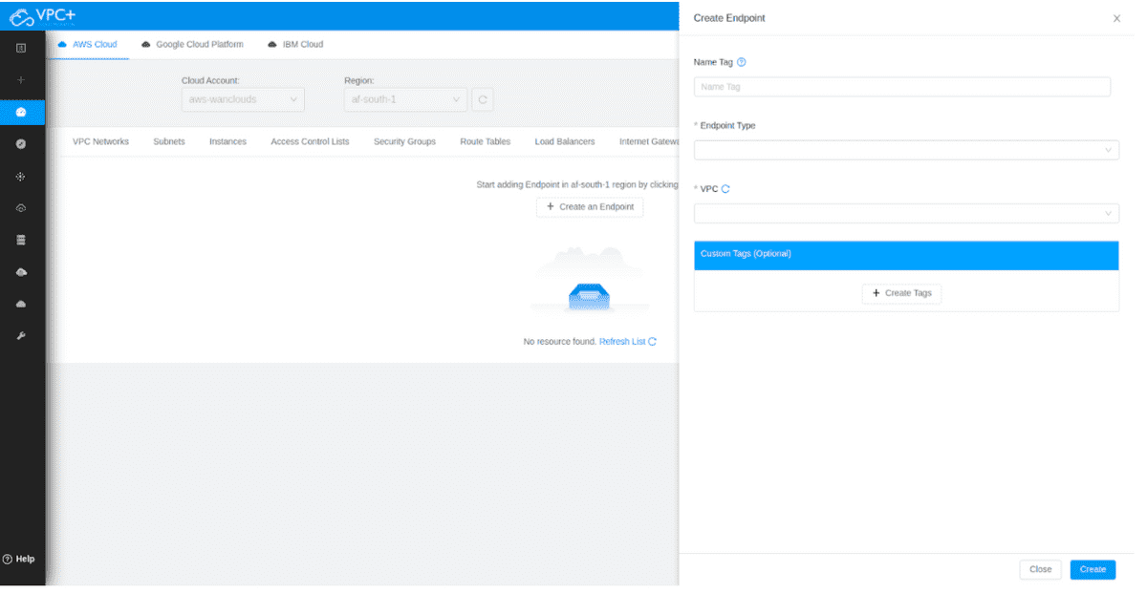Click the server stack sidebar icon
This screenshot has height=593, width=1147.
pyautogui.click(x=21, y=240)
